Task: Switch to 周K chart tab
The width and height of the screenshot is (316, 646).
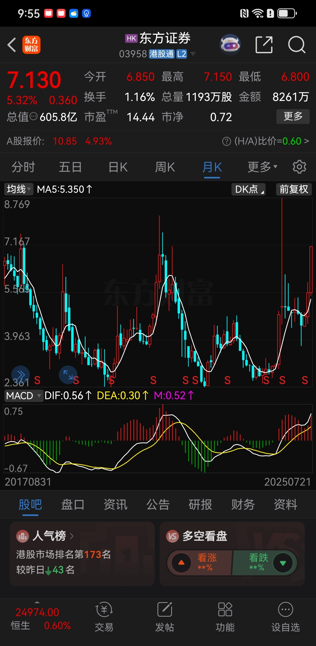Action: point(165,167)
